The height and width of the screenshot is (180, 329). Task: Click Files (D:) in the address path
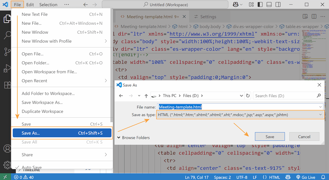191,96
